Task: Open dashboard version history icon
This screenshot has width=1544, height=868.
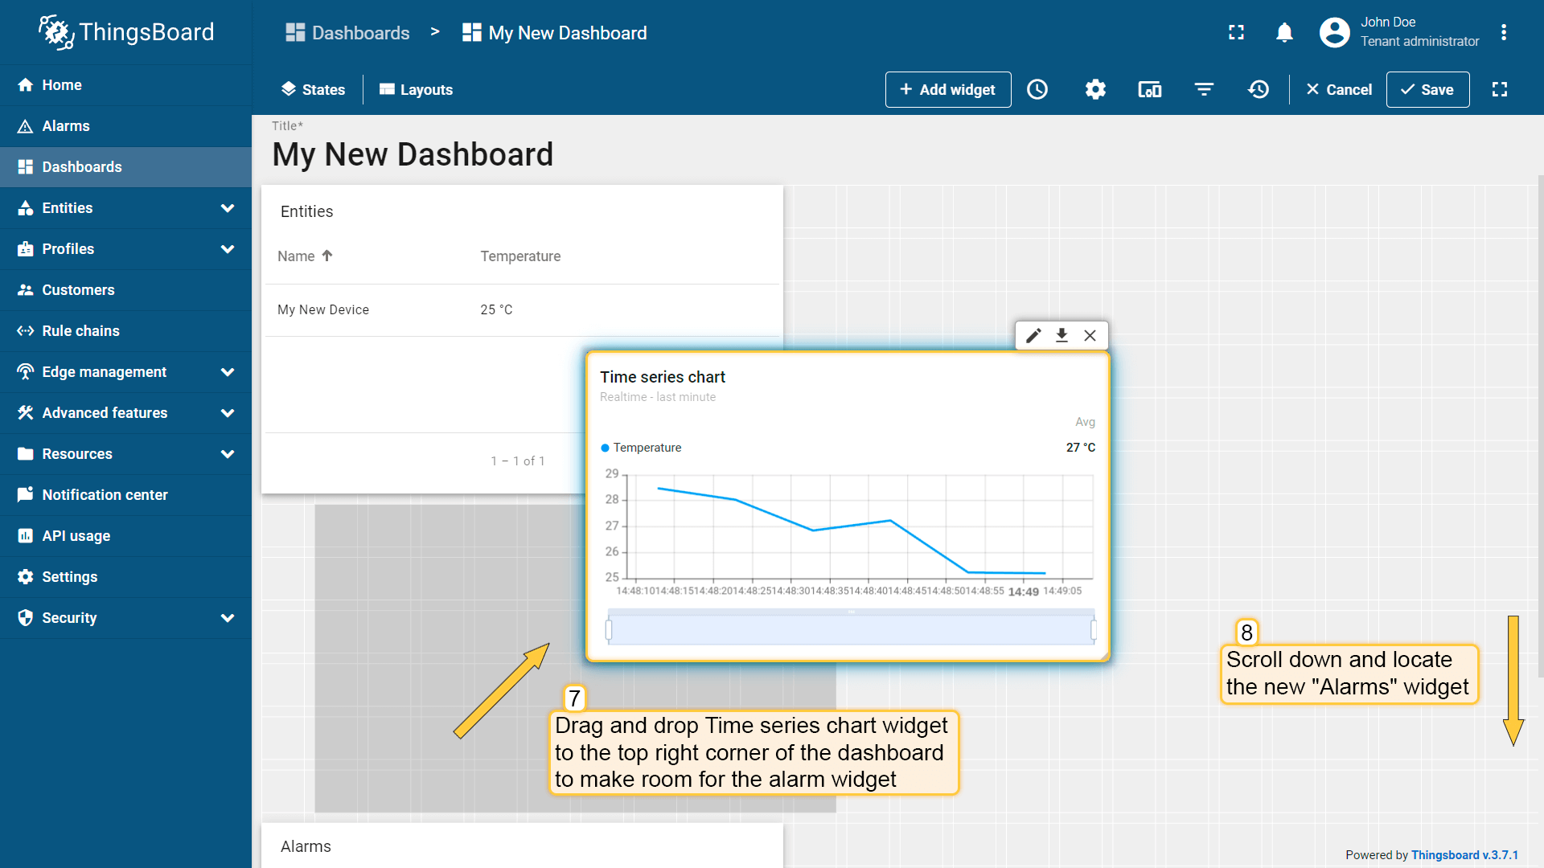Action: click(x=1258, y=89)
